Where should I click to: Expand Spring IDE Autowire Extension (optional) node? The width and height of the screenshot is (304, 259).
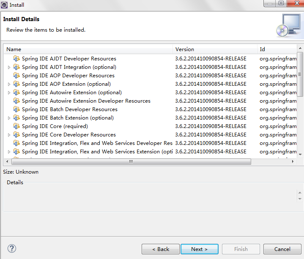coord(9,93)
